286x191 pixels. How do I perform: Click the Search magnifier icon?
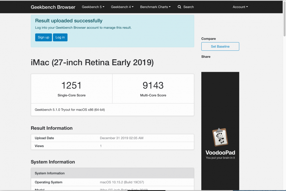179,7
